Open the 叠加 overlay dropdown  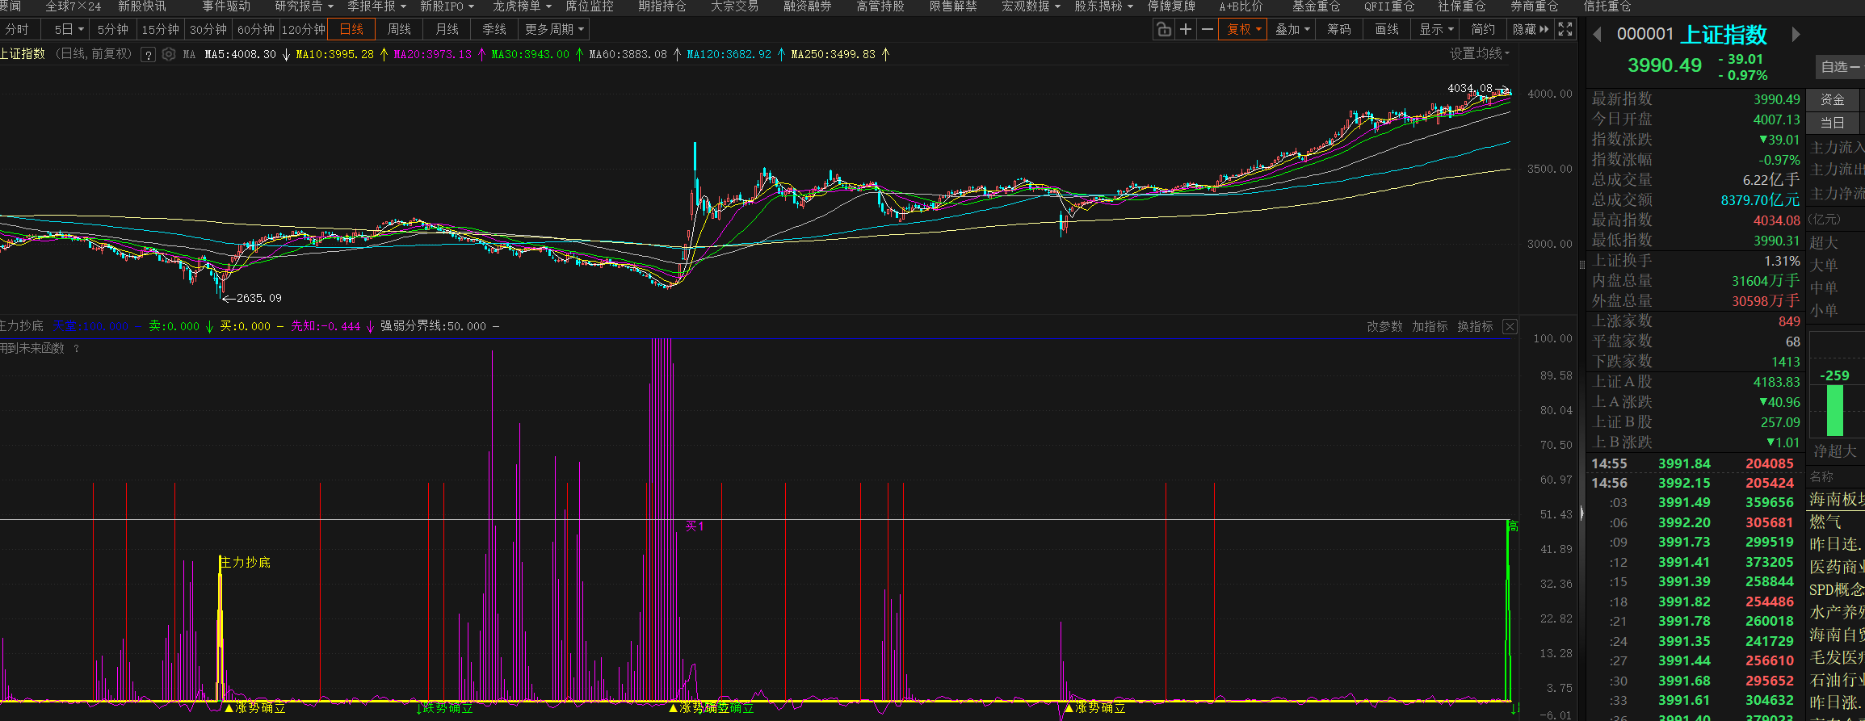(x=1292, y=30)
